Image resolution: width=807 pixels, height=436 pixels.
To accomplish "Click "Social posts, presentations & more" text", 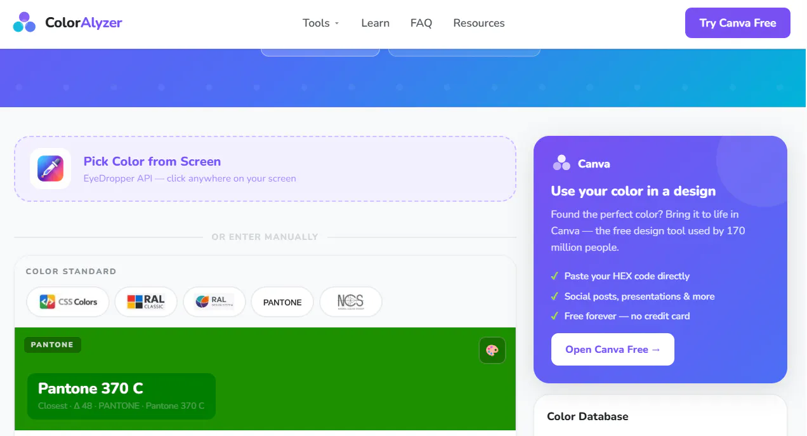I will (640, 296).
